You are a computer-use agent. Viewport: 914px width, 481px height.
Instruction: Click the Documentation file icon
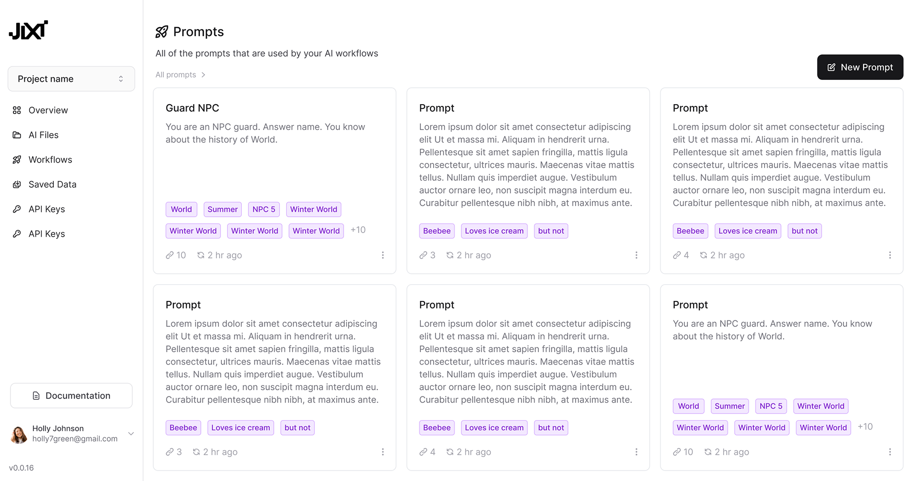tap(36, 396)
